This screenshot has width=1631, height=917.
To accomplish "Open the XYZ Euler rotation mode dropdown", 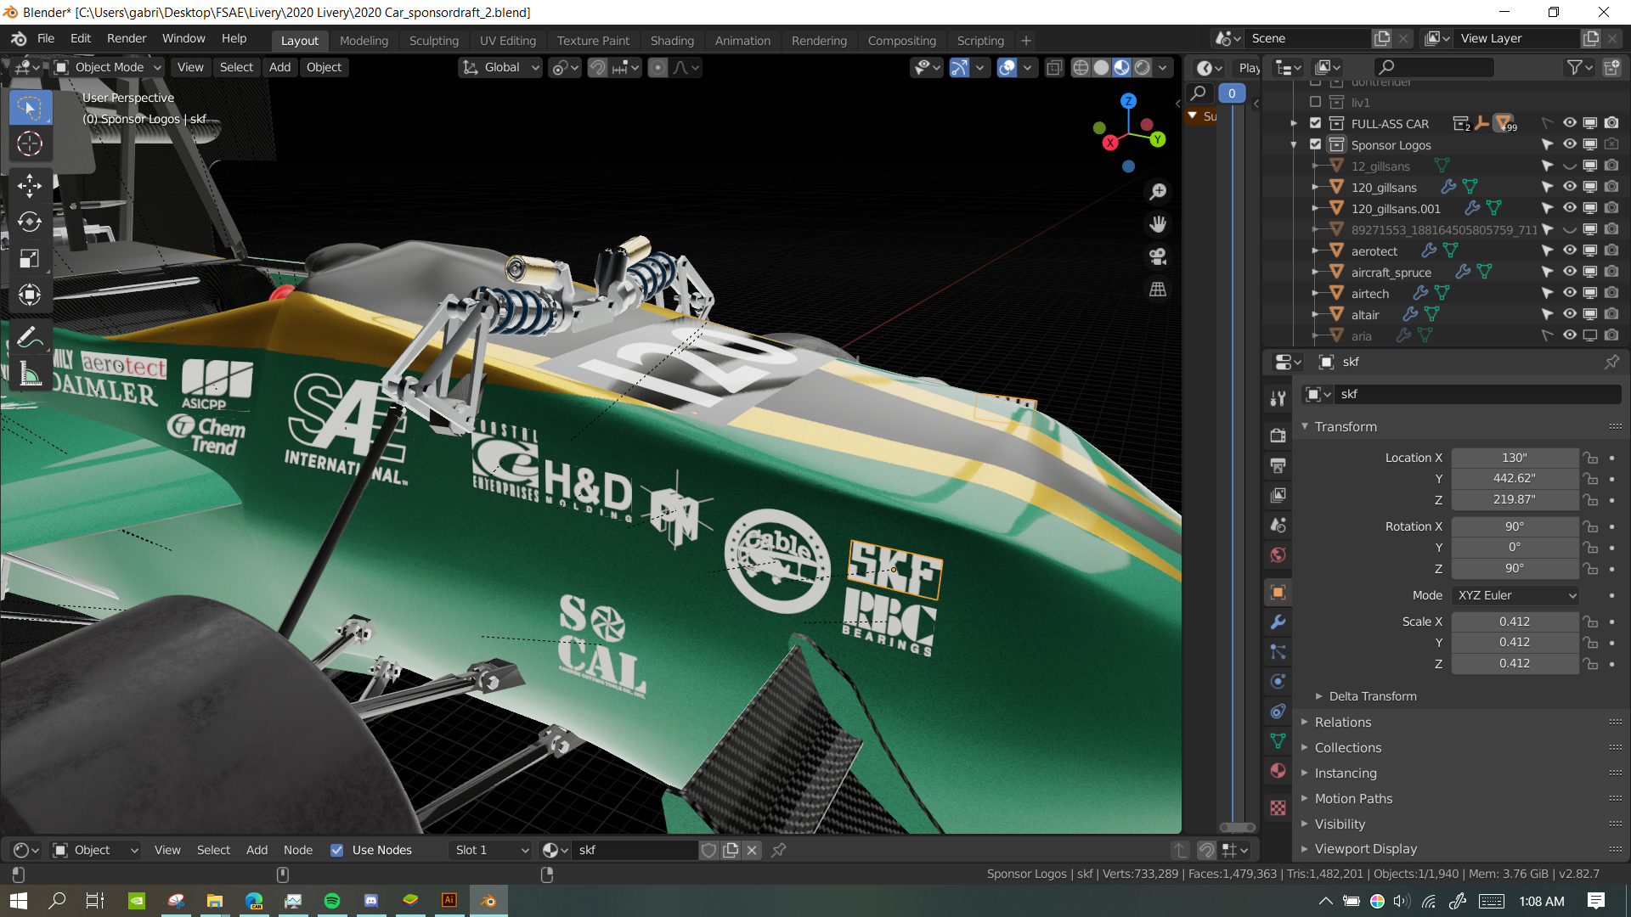I will [x=1516, y=595].
